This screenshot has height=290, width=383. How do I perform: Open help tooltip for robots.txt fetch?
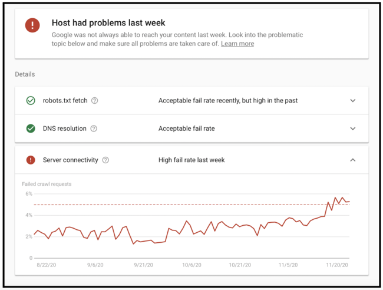pos(94,101)
